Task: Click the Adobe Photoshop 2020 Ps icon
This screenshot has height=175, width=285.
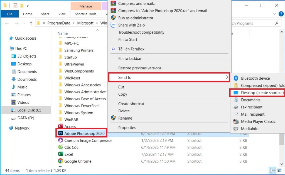Action: pos(60,133)
